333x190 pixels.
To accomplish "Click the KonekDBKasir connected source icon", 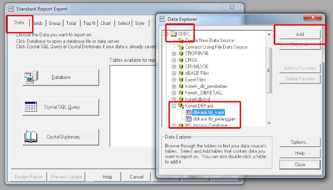I will tap(181, 105).
